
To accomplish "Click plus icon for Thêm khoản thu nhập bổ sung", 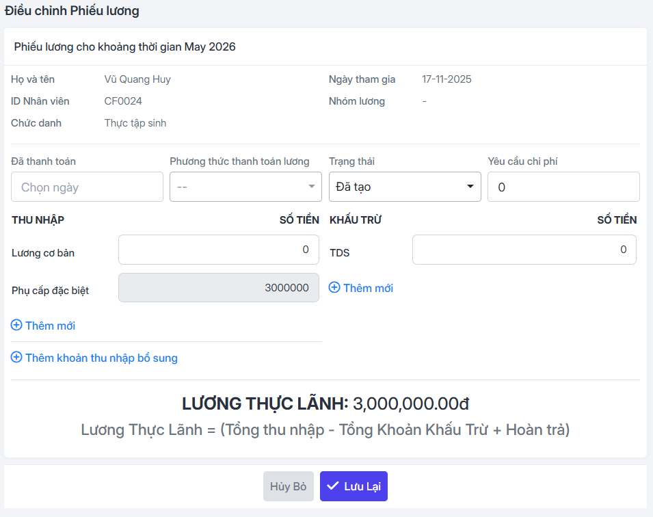I will 16,357.
